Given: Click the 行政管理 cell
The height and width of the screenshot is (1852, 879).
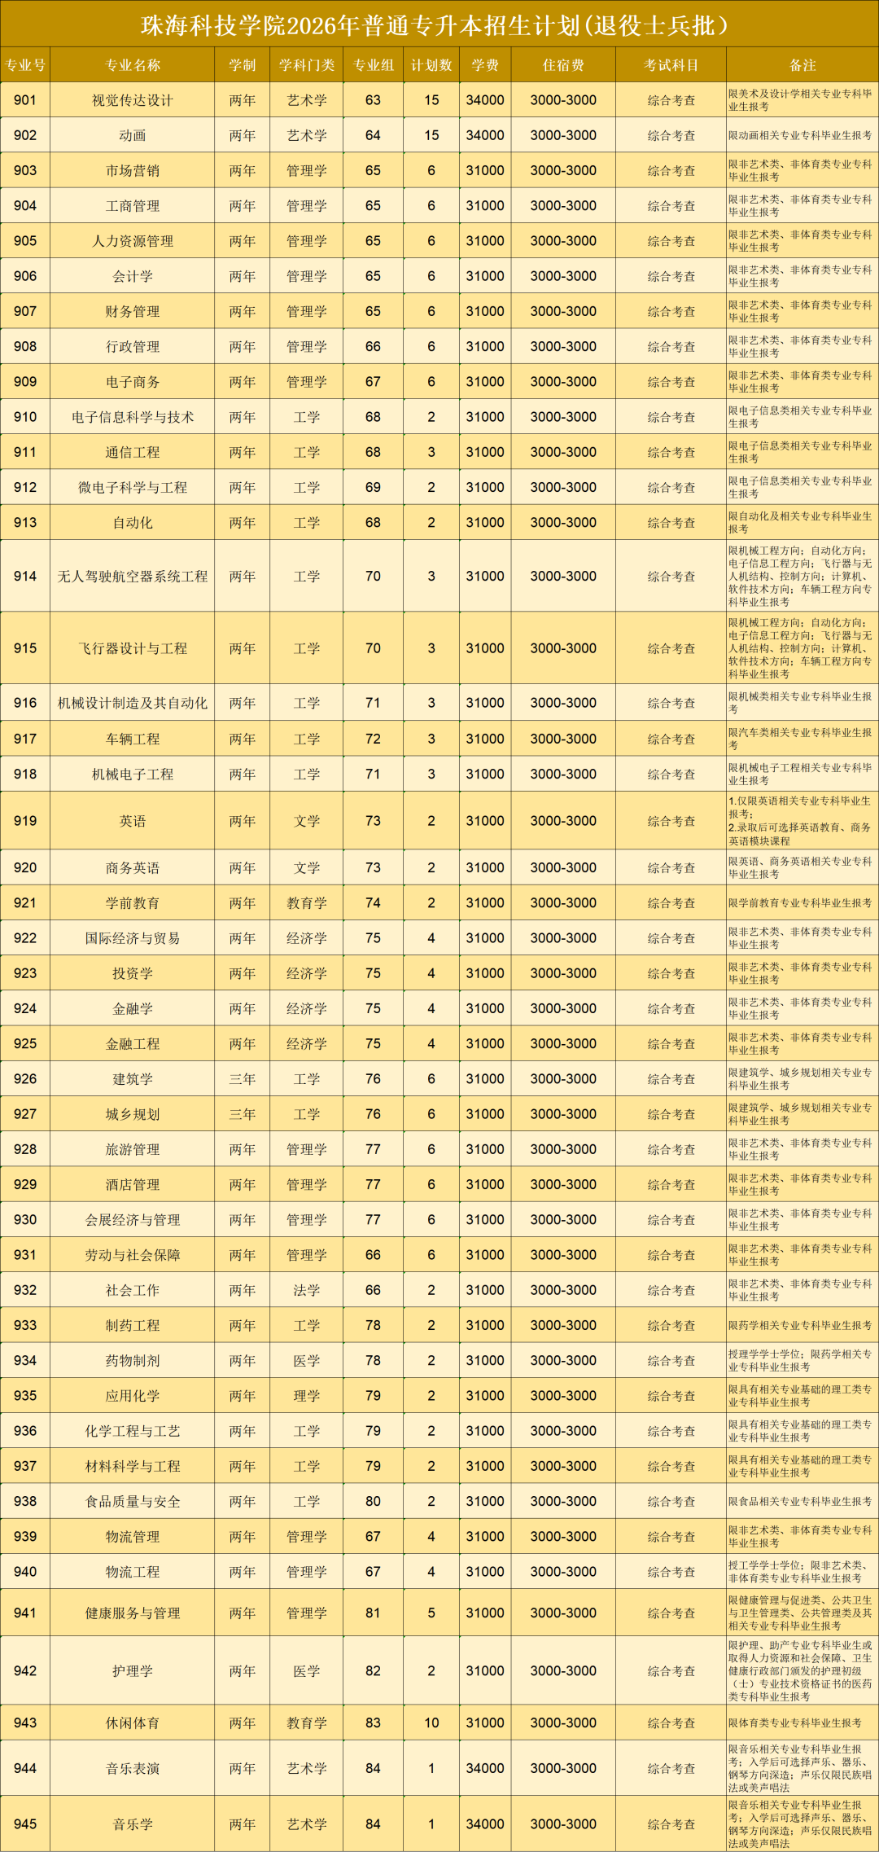Looking at the screenshot, I should tap(133, 346).
